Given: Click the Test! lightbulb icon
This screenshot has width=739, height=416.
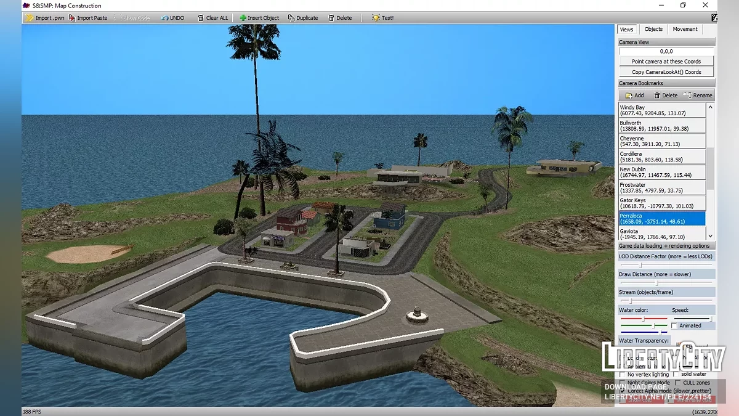Looking at the screenshot, I should [376, 18].
